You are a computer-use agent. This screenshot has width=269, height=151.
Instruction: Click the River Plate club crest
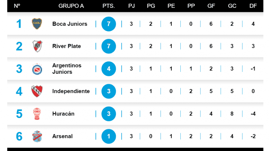click(x=37, y=46)
